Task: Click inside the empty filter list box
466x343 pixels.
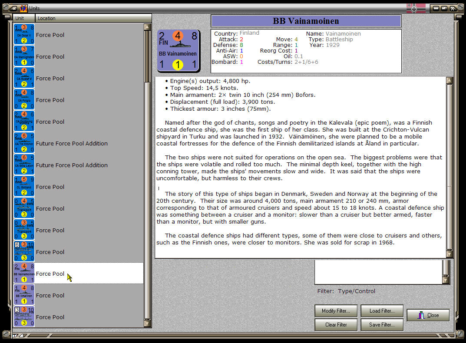Action: (378, 272)
